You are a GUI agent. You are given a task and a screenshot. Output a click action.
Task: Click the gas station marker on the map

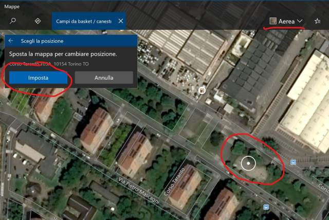(202, 91)
